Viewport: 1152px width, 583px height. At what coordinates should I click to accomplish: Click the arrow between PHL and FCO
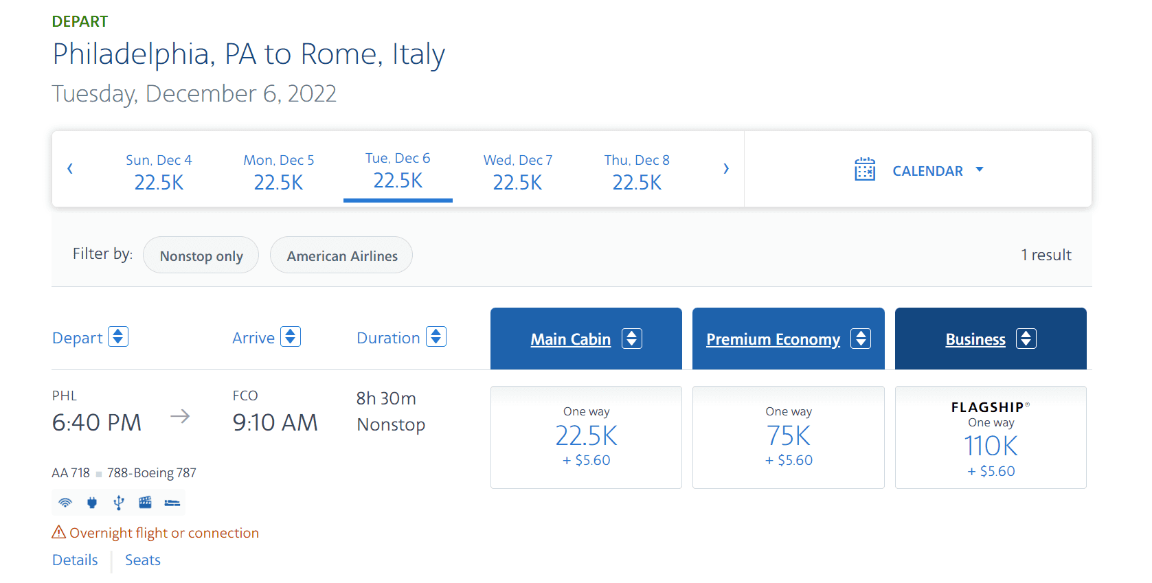coord(181,415)
